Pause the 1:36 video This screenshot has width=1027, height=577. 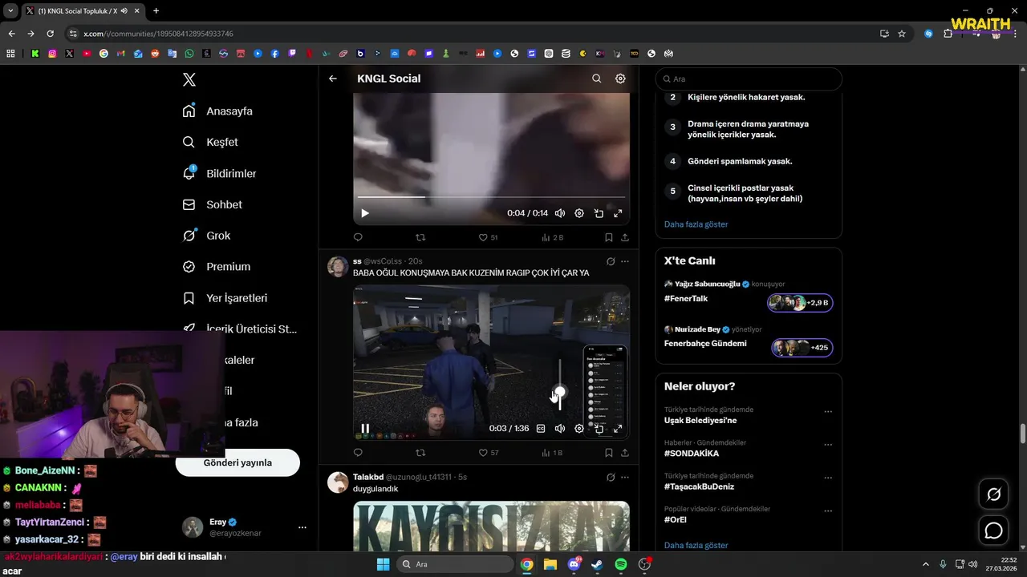365,429
